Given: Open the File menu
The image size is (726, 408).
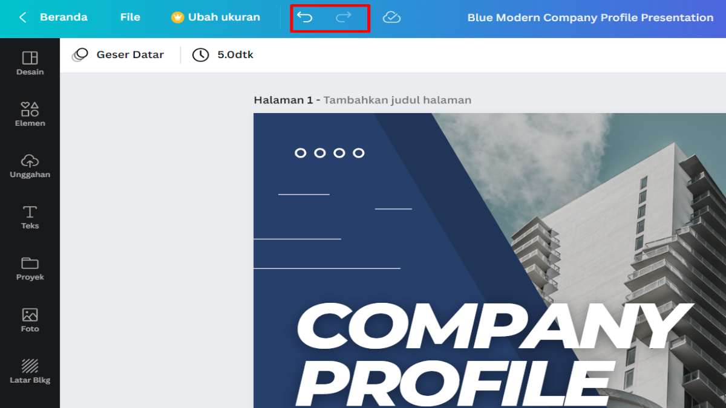Looking at the screenshot, I should click(x=130, y=18).
